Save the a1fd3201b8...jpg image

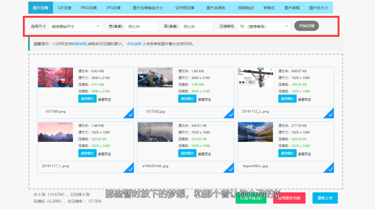click(x=187, y=153)
